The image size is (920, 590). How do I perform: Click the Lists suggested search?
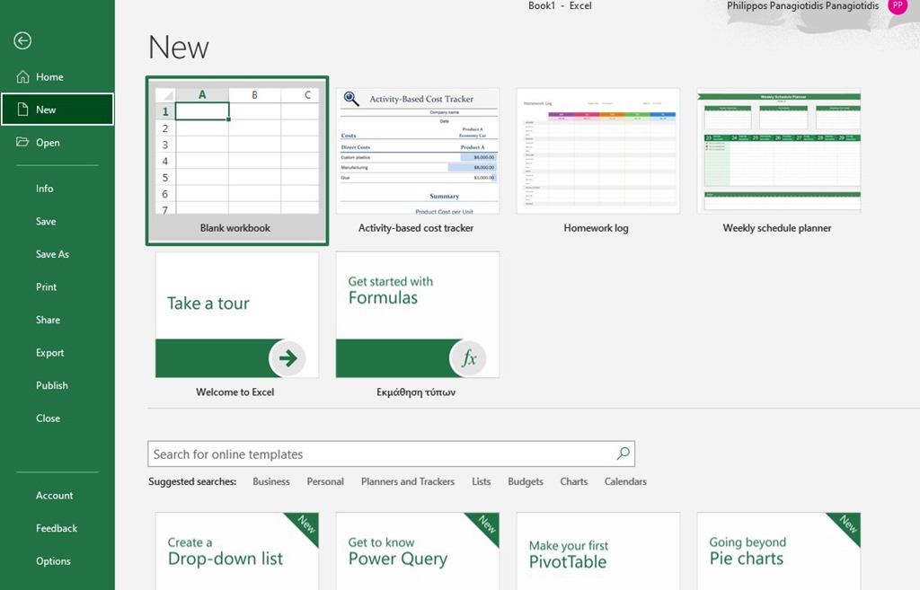pos(482,481)
